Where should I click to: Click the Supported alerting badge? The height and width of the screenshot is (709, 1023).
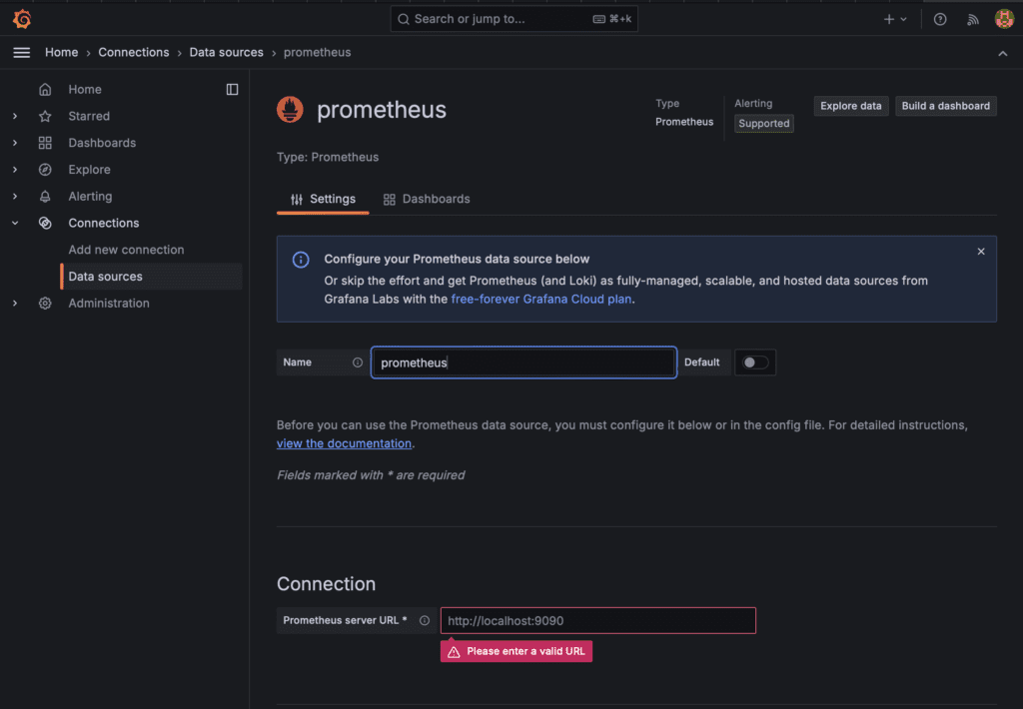tap(764, 123)
